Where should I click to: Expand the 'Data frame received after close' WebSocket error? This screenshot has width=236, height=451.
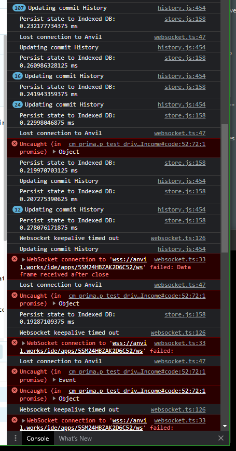pyautogui.click(x=23, y=259)
